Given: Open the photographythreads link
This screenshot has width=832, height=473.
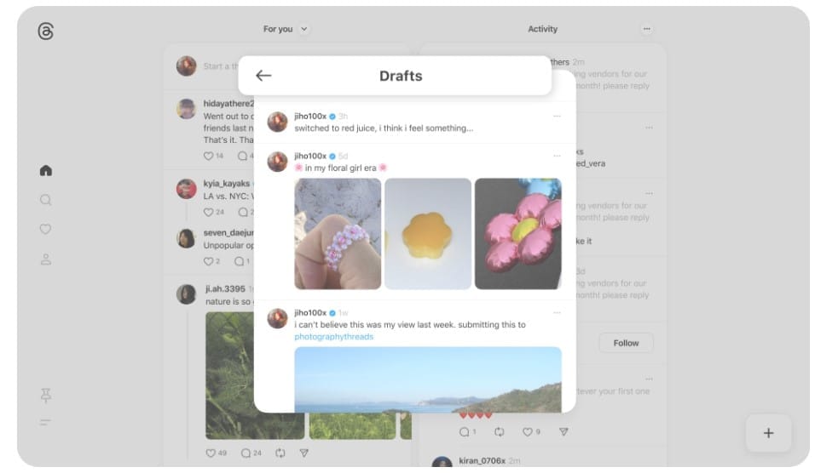Looking at the screenshot, I should click(x=334, y=336).
